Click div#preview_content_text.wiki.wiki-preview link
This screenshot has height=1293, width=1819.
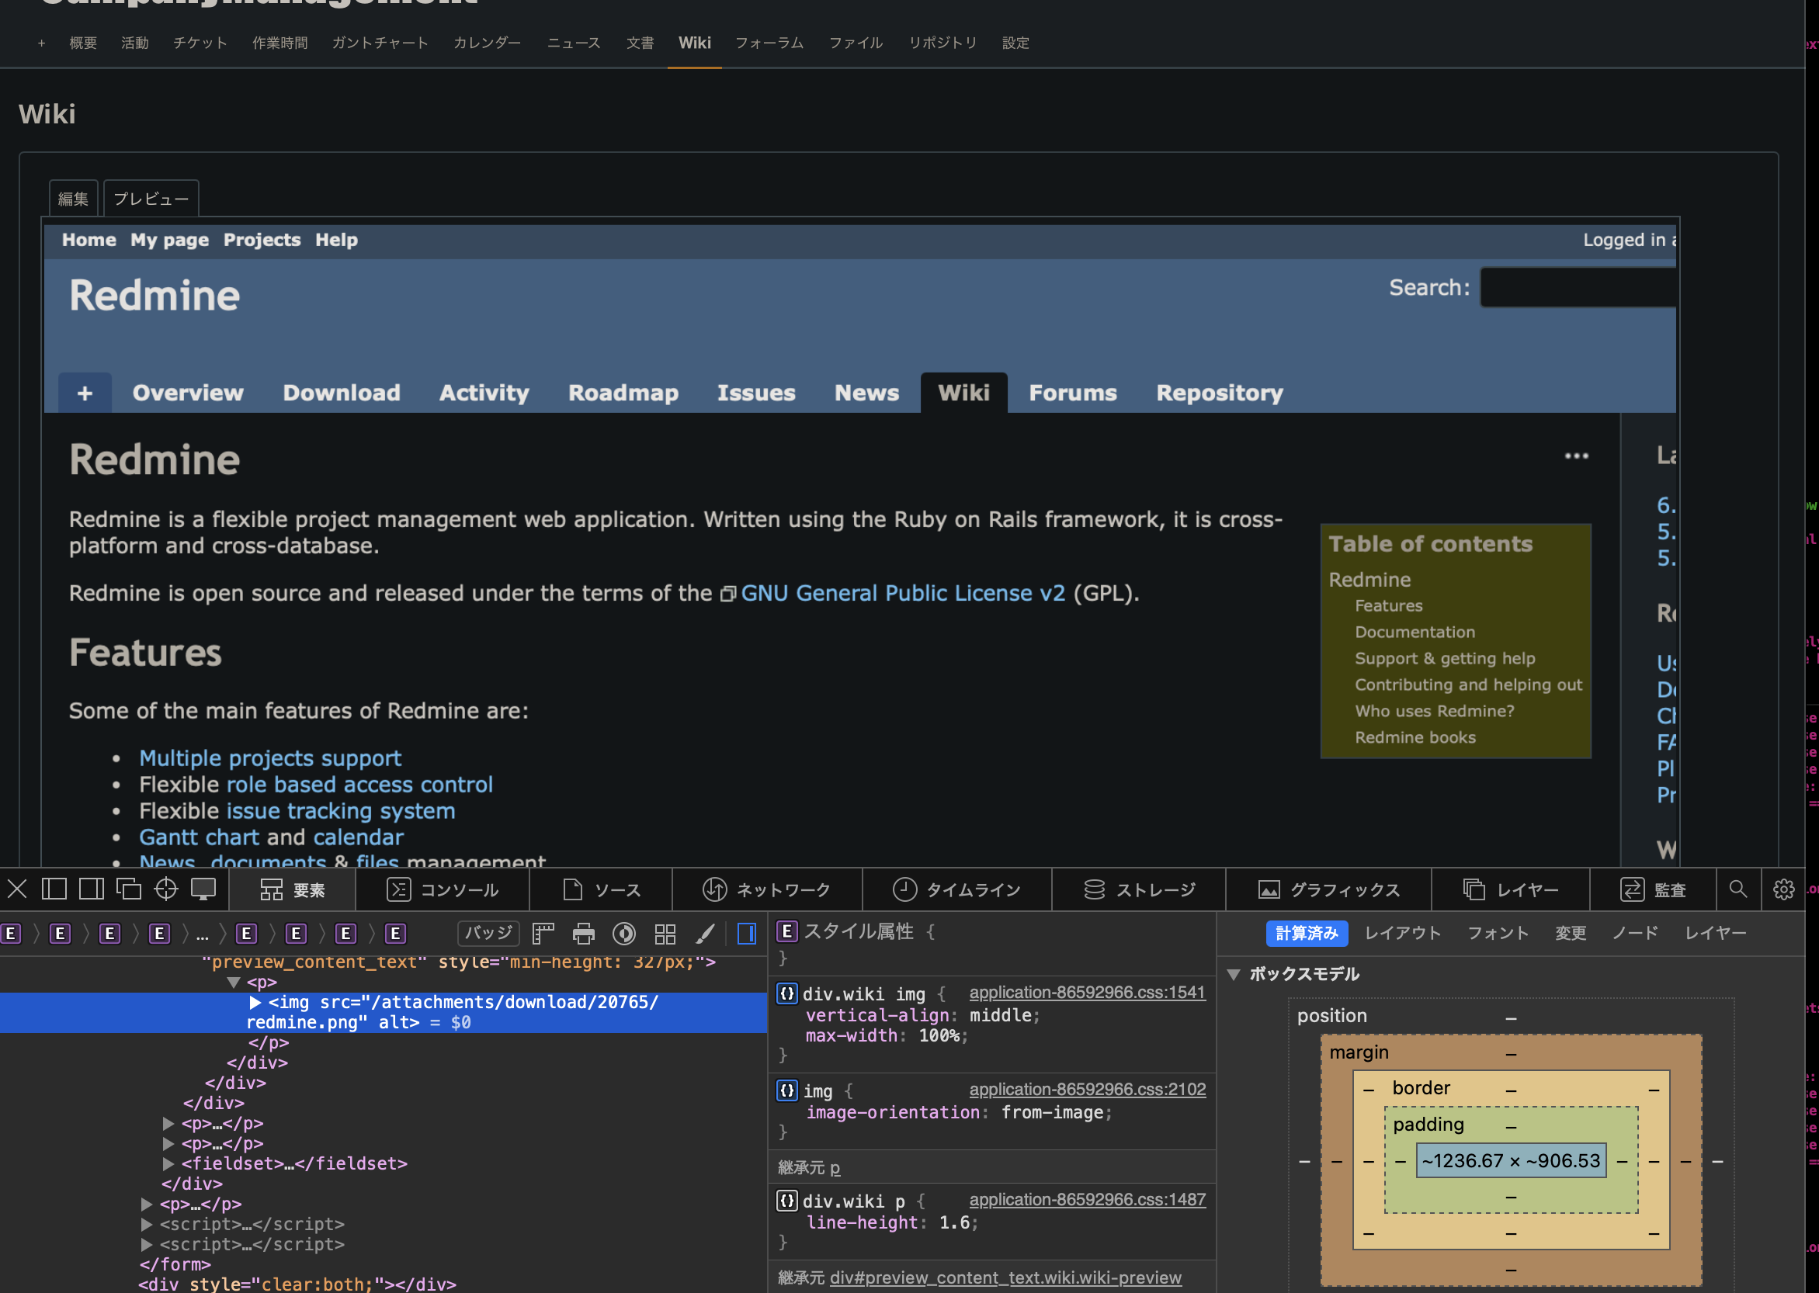(1005, 1278)
